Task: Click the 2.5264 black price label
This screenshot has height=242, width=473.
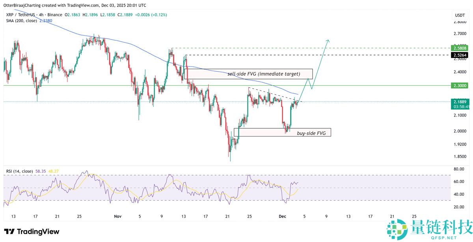Action: click(x=460, y=55)
